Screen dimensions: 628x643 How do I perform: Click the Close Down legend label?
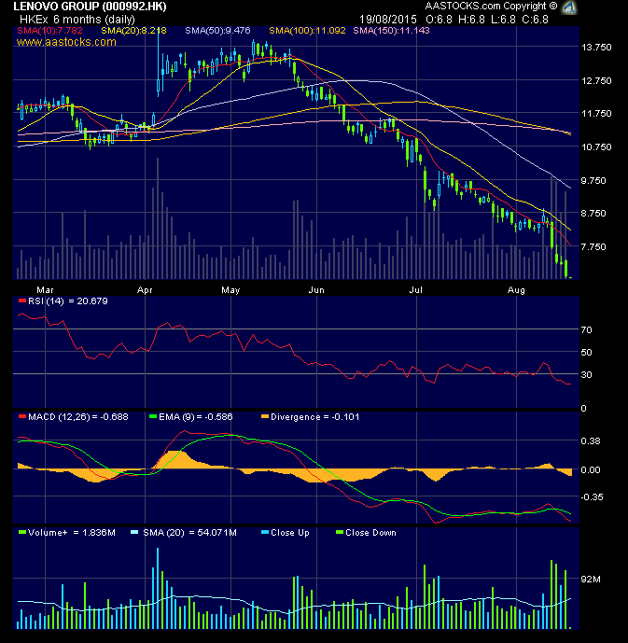(370, 533)
